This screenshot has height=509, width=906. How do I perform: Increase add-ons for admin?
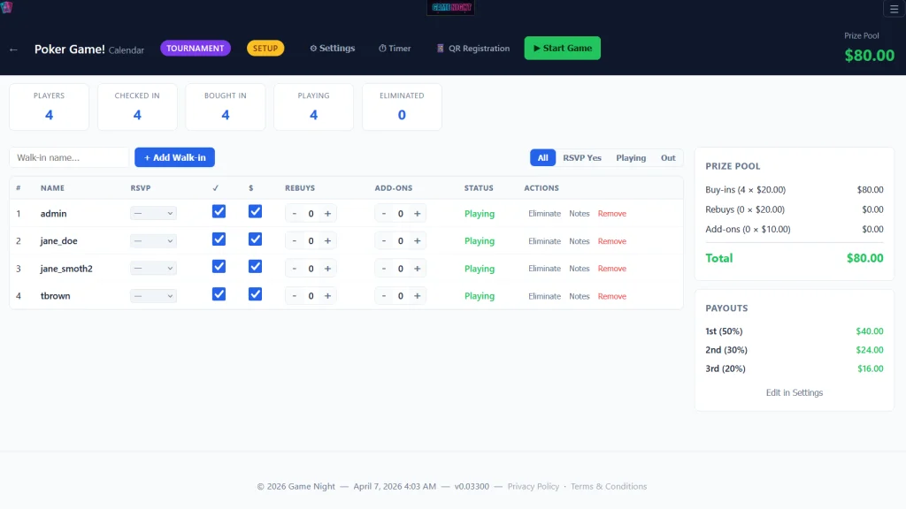tap(418, 214)
